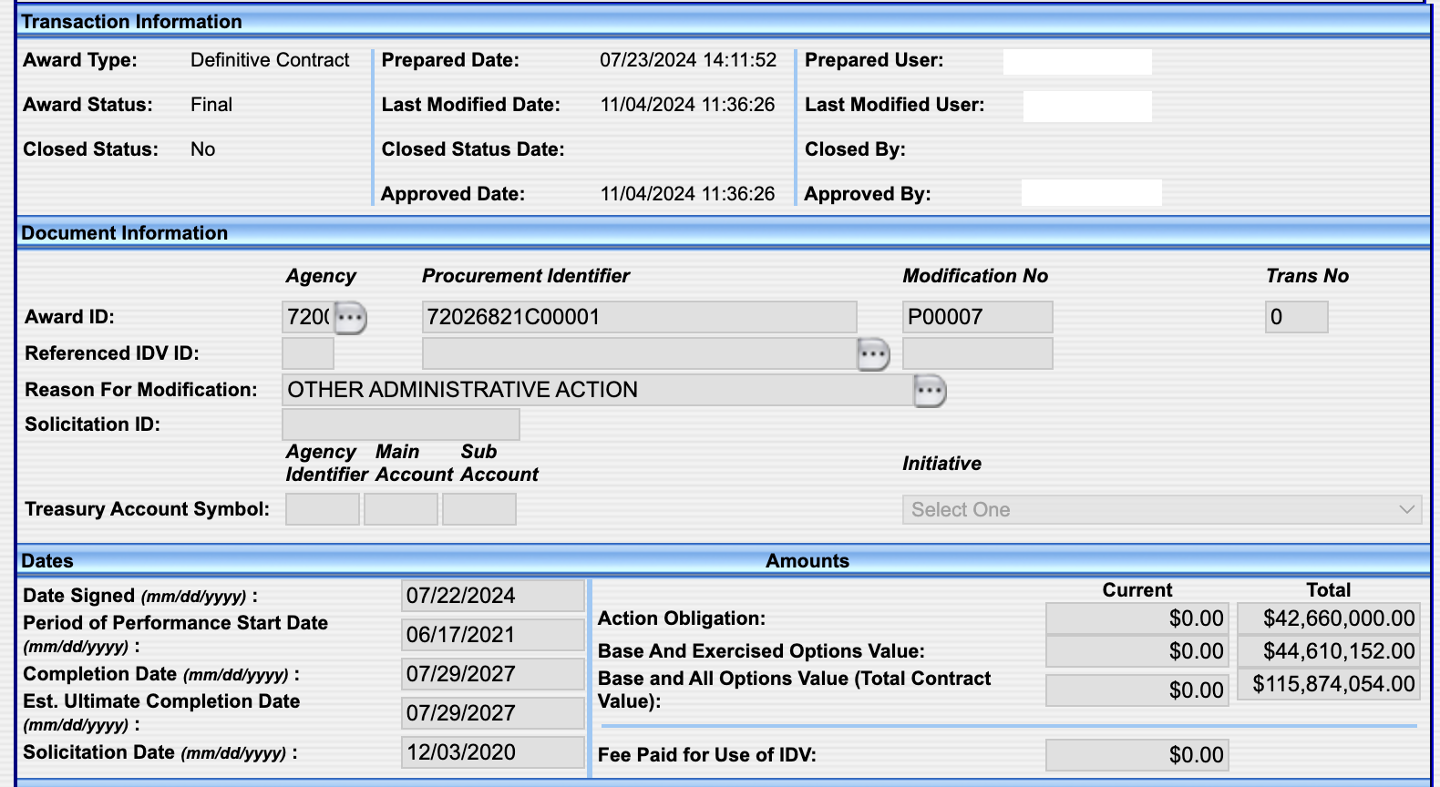Click the Treasury Agency Identifier box
The height and width of the screenshot is (787, 1440).
[x=322, y=509]
